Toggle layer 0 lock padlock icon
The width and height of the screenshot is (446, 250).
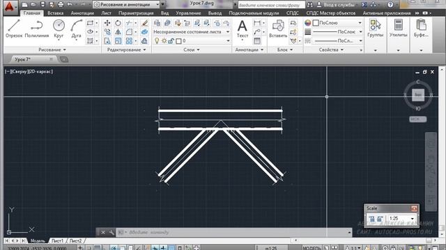coord(171,41)
